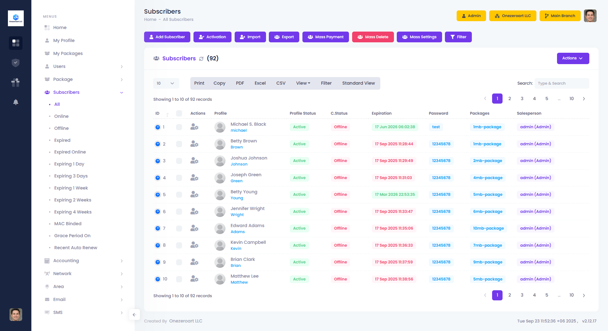608x331 pixels.
Task: Open user settings icon for Michael S. Black
Action: (x=194, y=127)
